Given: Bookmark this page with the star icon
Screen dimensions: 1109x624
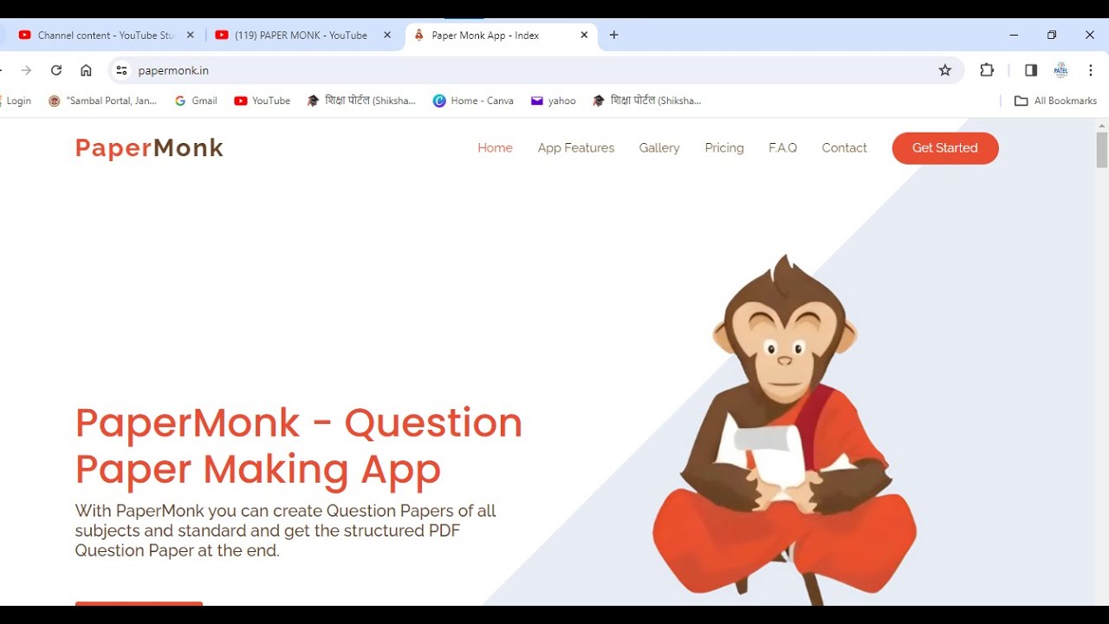Looking at the screenshot, I should coord(945,70).
